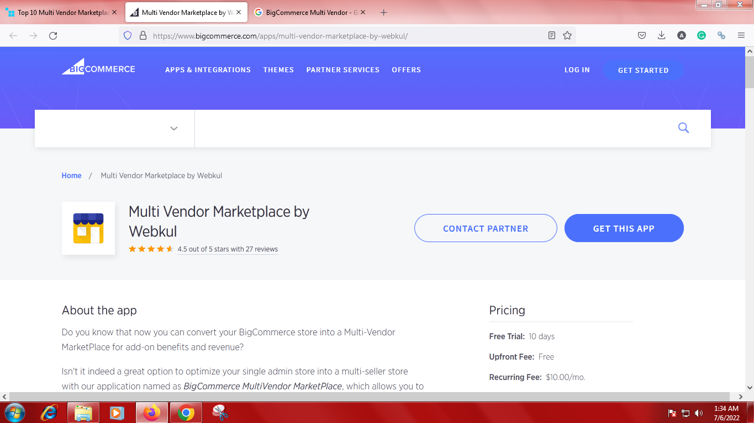
Task: Click 'Free Trial: 10 days' text
Action: [522, 336]
